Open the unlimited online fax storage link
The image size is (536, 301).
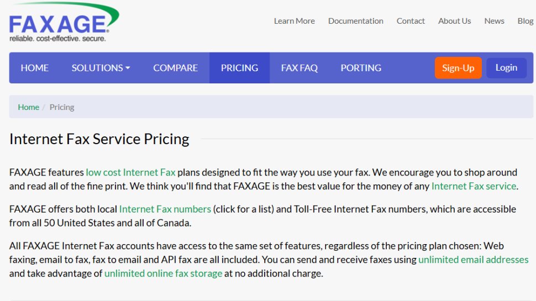click(x=163, y=273)
